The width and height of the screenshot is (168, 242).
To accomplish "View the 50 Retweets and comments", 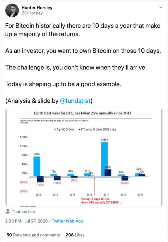I will tap(33, 235).
